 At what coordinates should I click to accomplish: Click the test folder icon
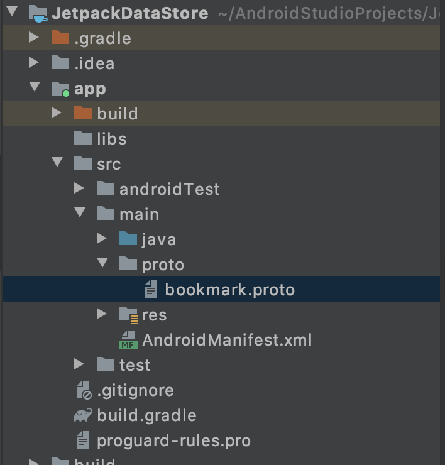coord(106,364)
